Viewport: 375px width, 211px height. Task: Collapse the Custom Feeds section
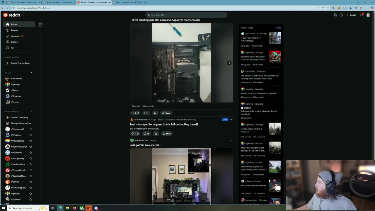(x=31, y=57)
